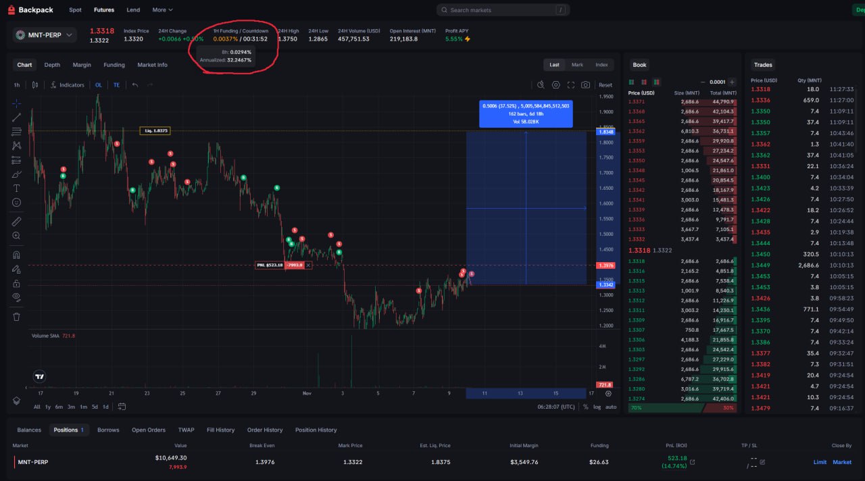The image size is (865, 481).
Task: Toggle magnet snapping mode
Action: (x=16, y=255)
